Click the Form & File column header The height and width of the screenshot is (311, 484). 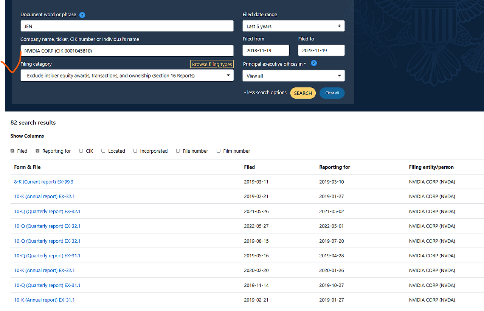[27, 167]
